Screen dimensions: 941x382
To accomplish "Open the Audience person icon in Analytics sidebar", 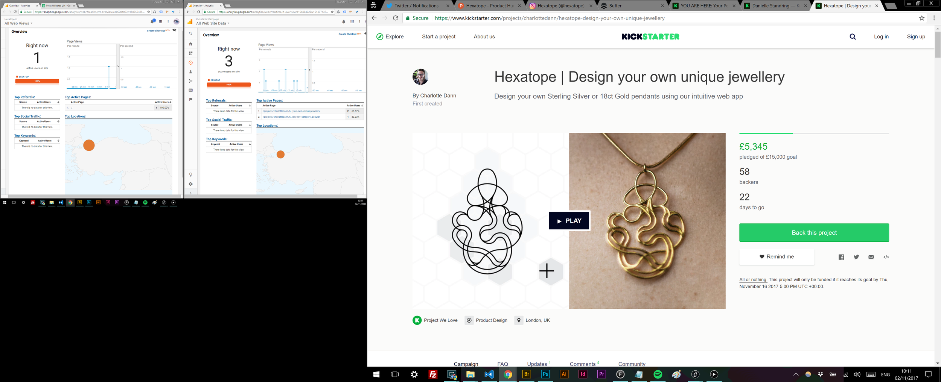I will point(190,72).
